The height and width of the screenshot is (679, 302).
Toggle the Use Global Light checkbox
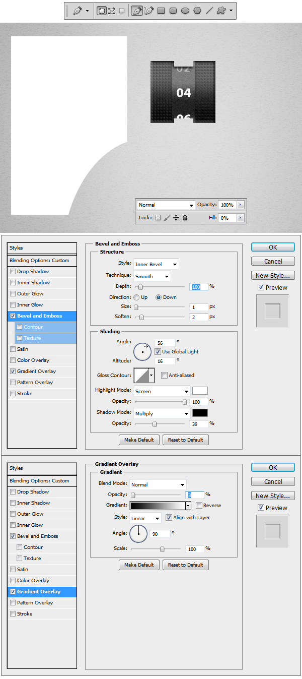[x=158, y=351]
